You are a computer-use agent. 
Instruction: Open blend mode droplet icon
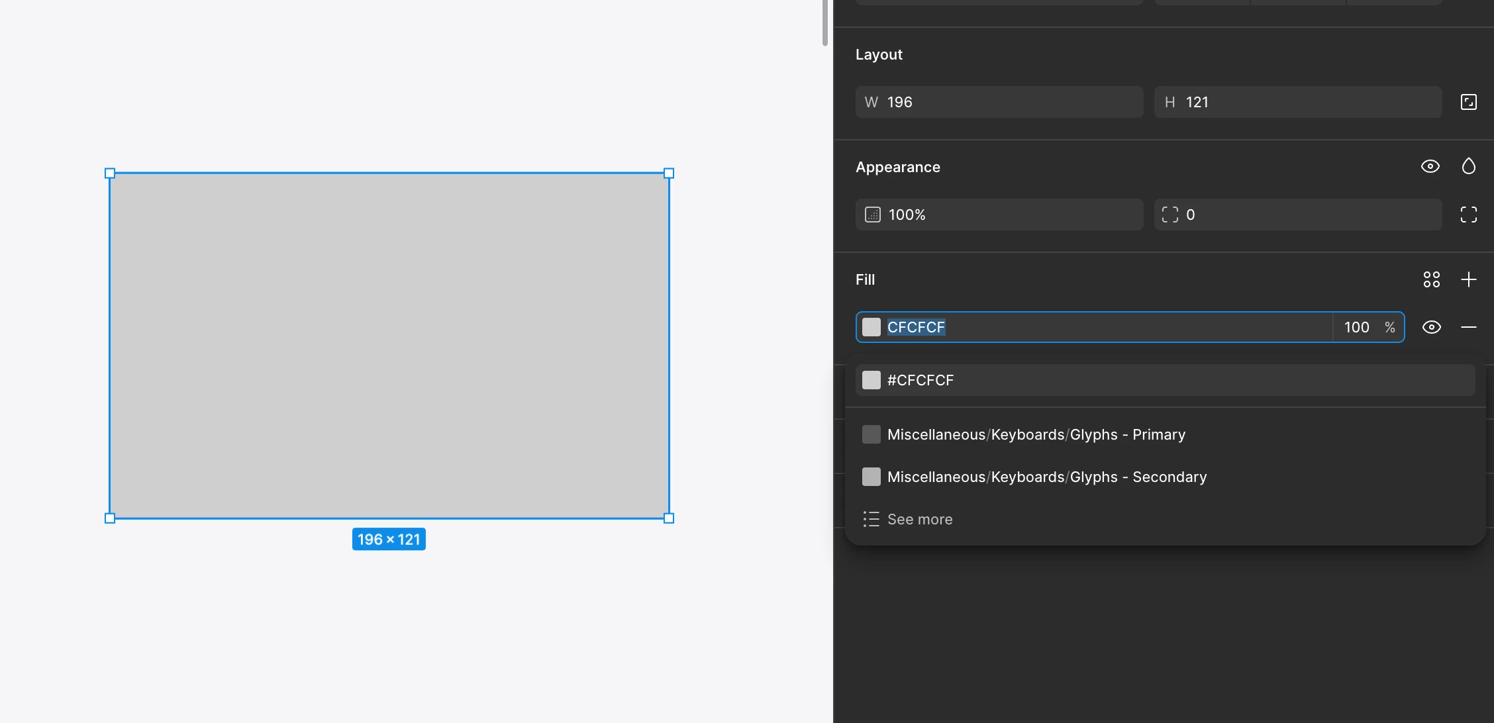click(x=1468, y=166)
